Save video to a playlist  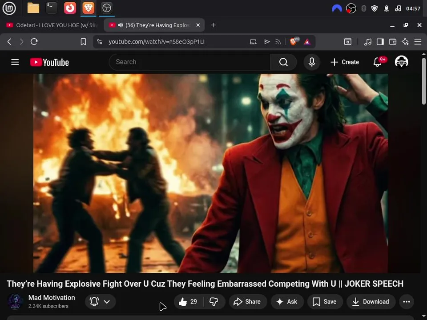(325, 301)
